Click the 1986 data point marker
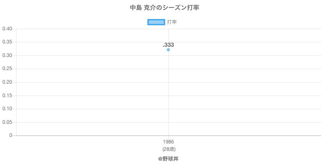This screenshot has width=329, height=164. (168, 50)
